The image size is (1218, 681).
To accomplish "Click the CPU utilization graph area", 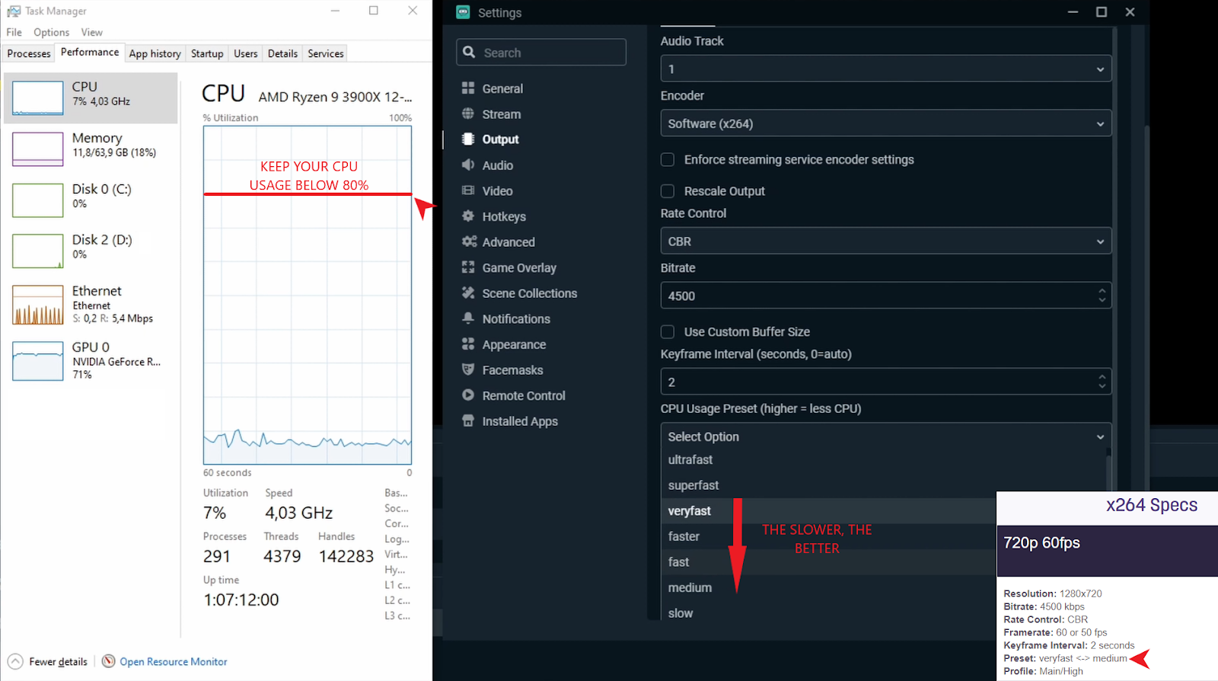I will 308,295.
